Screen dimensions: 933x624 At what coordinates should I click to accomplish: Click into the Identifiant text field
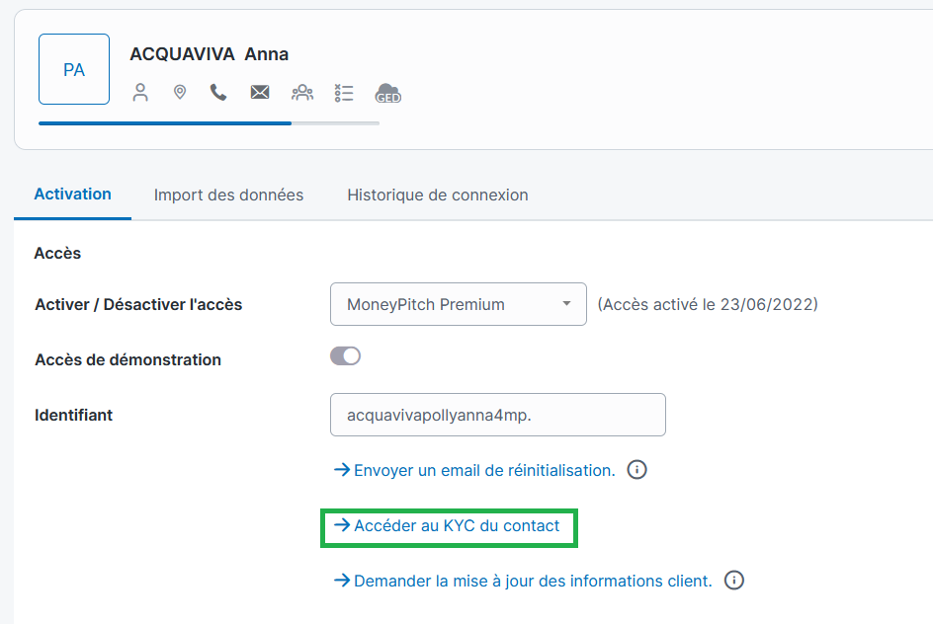pyautogui.click(x=497, y=416)
